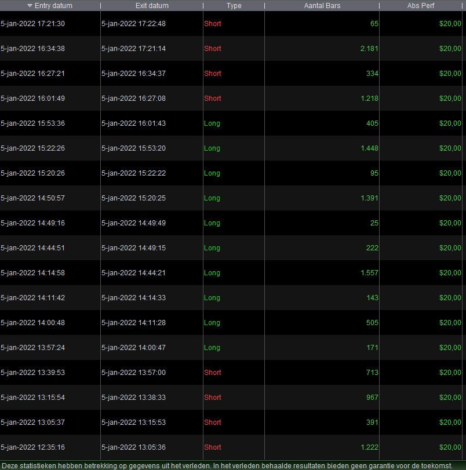Select exit datum 5-jan-2022 17:22:48
Screen dimensions: 466x470
coord(133,24)
